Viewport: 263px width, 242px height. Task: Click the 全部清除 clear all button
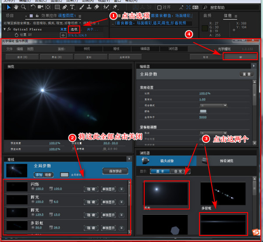click(125, 57)
